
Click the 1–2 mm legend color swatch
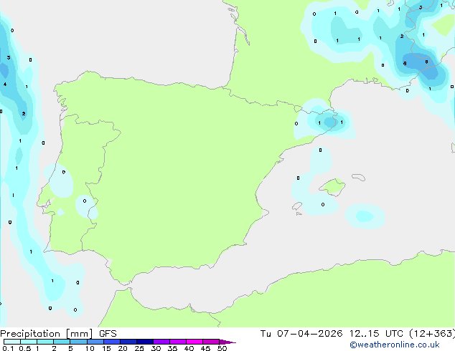(x=45, y=342)
